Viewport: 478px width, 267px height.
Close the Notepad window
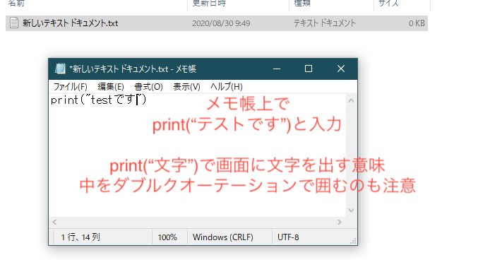[341, 69]
